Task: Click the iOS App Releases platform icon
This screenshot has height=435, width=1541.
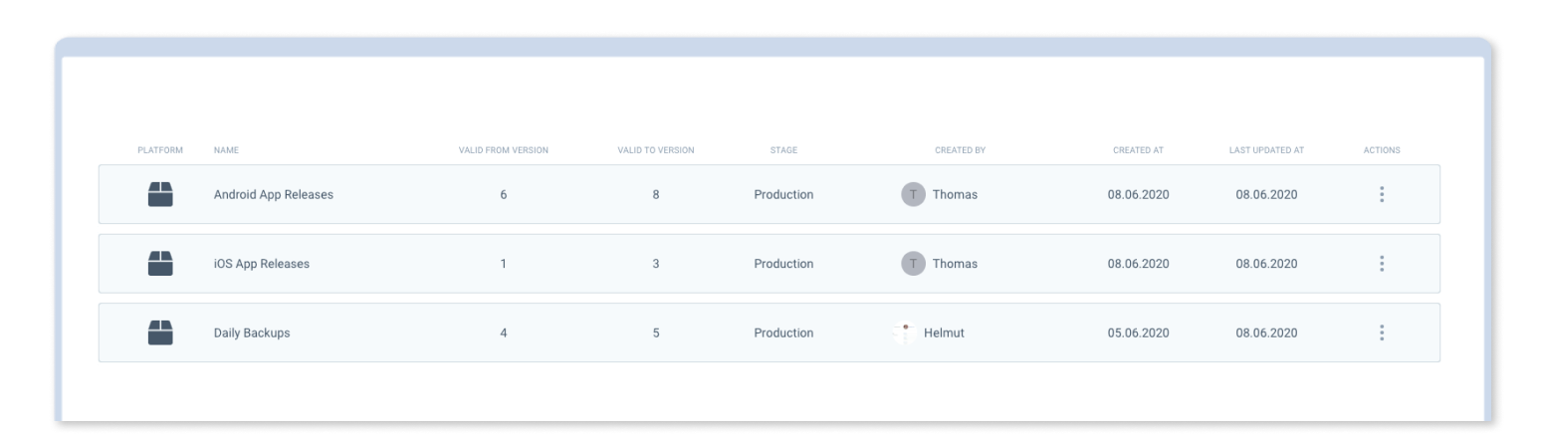Action: click(x=160, y=264)
